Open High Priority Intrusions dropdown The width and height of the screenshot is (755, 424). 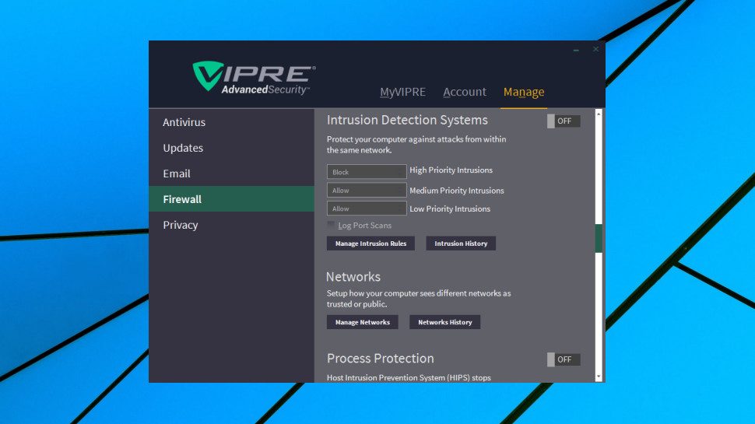[x=367, y=172]
